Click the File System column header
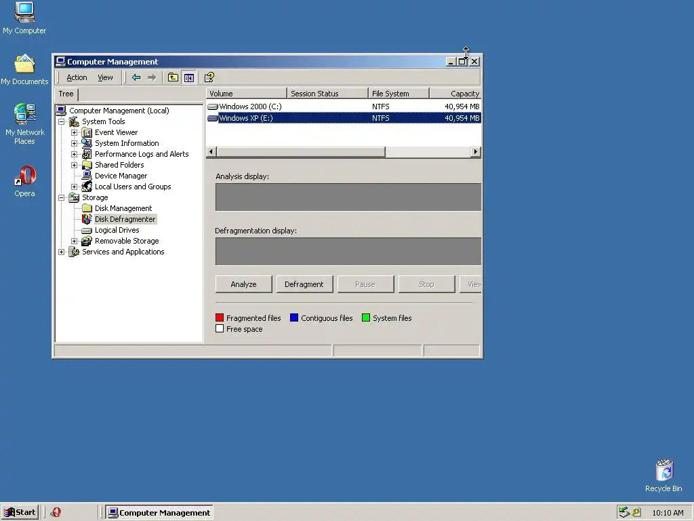The height and width of the screenshot is (521, 694). coord(399,94)
